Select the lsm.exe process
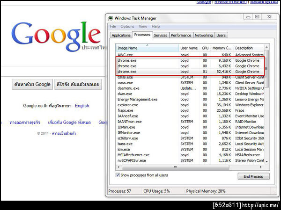Image resolution: width=281 pixels, height=210 pixels. tap(190, 149)
